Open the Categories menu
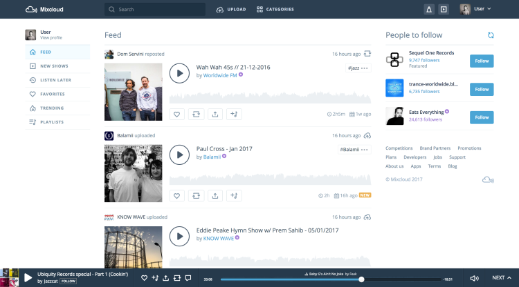Screen dimensions: 519x287 click(x=275, y=9)
